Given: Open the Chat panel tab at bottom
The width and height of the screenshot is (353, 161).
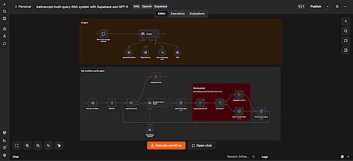Looking at the screenshot, I should click(16, 157).
